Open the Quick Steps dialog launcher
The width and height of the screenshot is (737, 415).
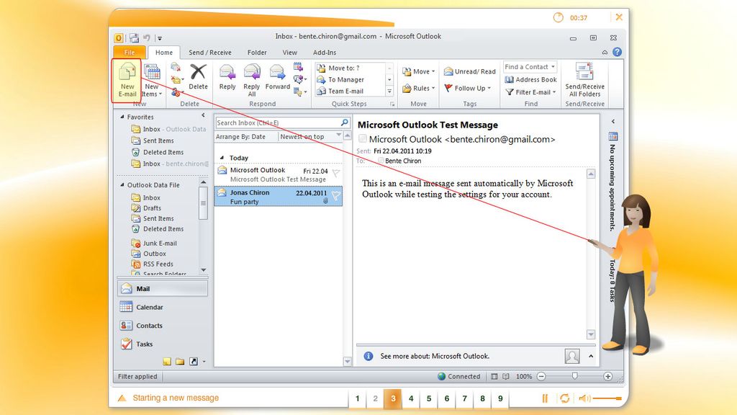pyautogui.click(x=392, y=104)
